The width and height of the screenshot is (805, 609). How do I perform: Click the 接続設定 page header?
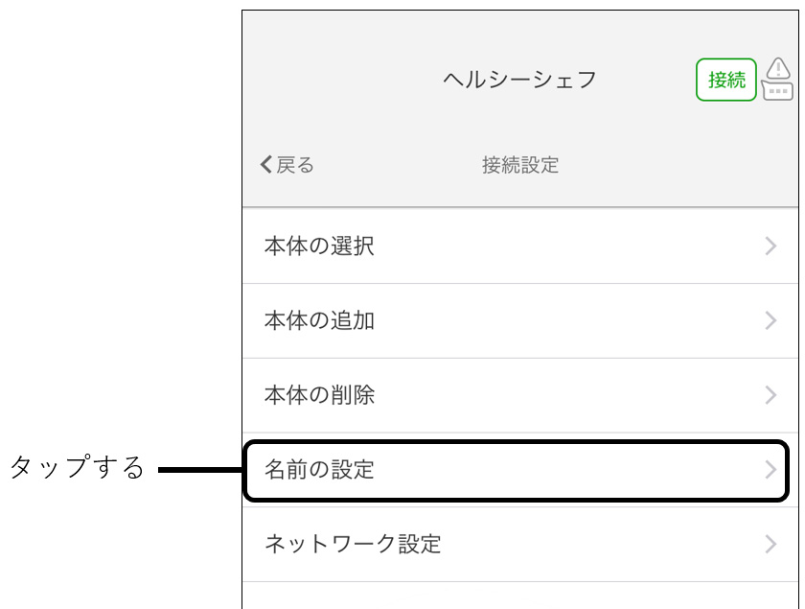519,165
